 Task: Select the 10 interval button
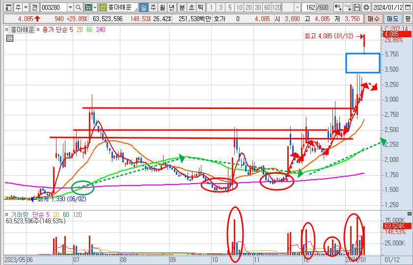coord(239,7)
